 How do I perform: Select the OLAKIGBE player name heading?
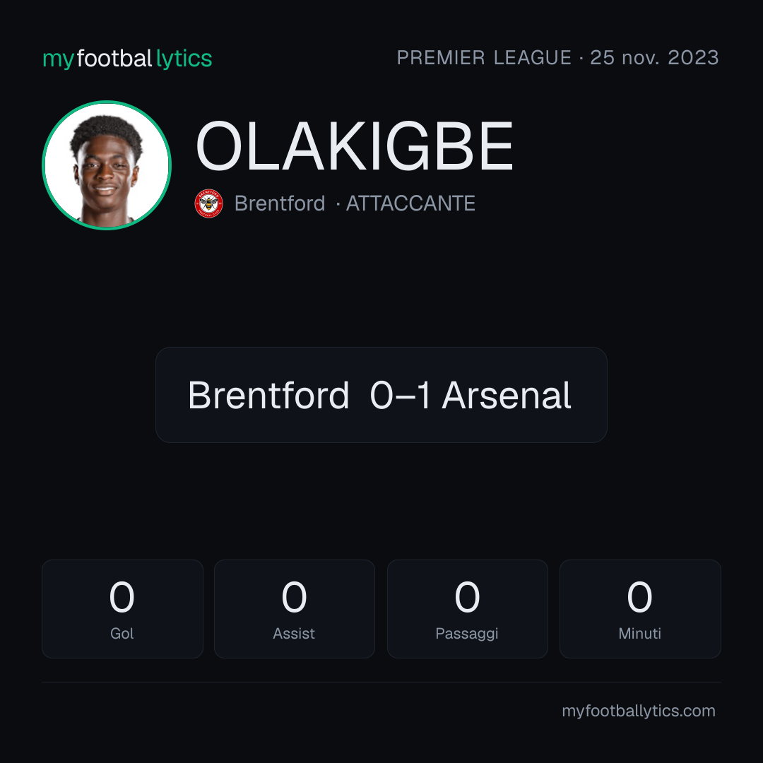(354, 146)
